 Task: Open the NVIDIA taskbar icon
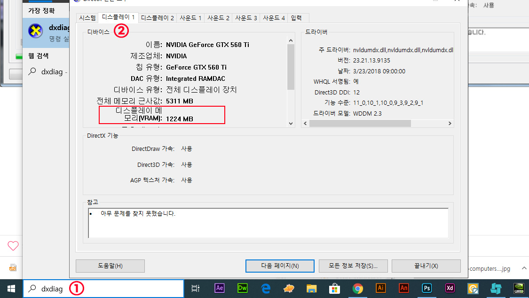(x=519, y=288)
